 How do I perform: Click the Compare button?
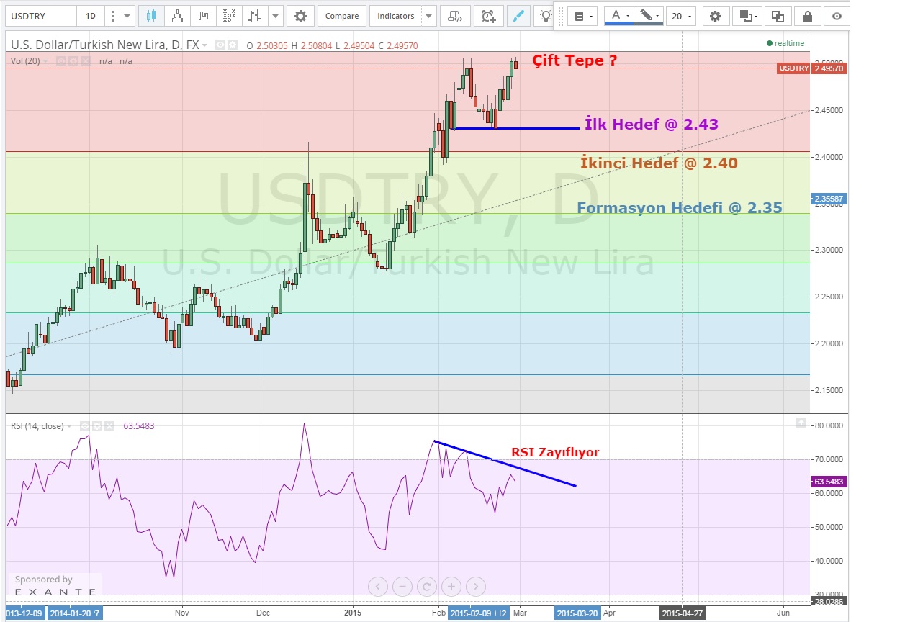pos(341,16)
